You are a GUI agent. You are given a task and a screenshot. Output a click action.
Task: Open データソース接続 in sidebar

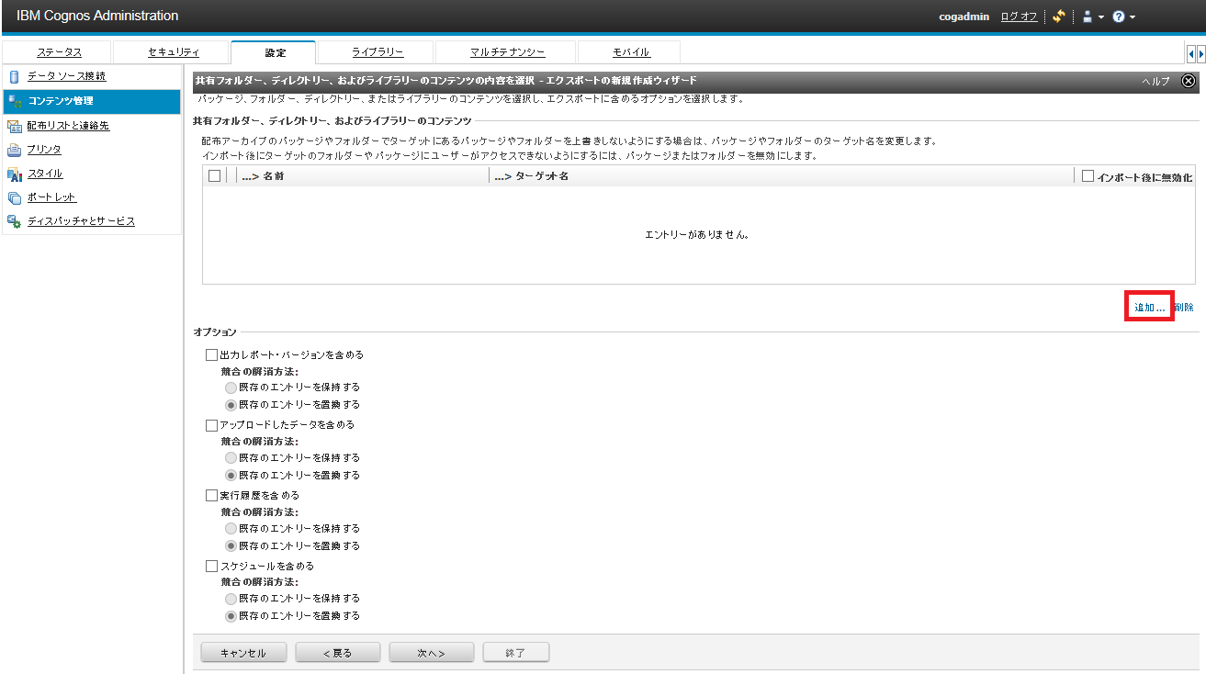click(66, 76)
